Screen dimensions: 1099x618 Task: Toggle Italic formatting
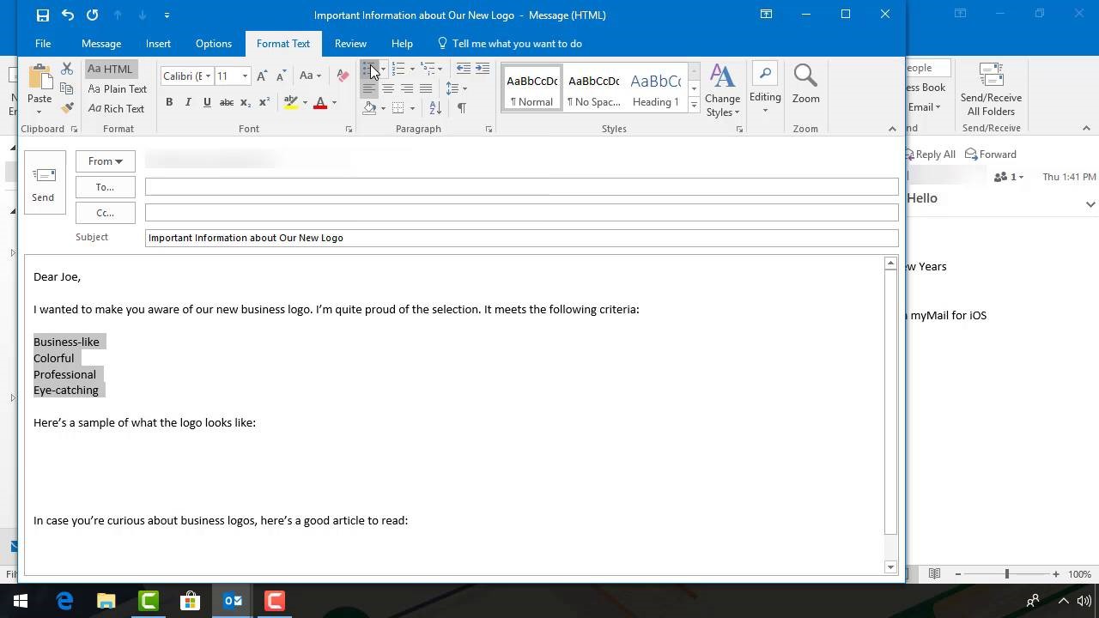(x=188, y=102)
